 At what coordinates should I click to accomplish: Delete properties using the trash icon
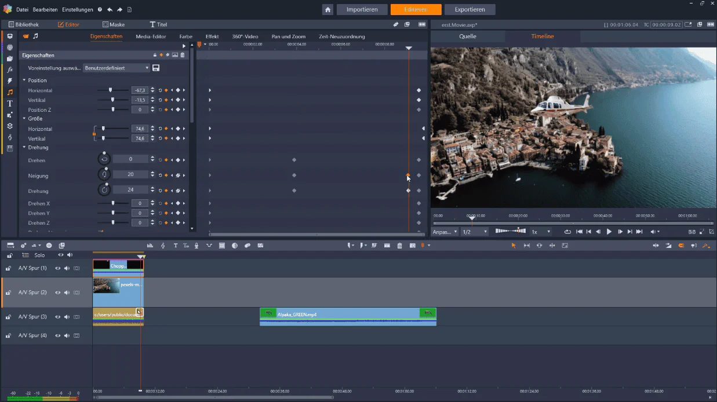(183, 55)
